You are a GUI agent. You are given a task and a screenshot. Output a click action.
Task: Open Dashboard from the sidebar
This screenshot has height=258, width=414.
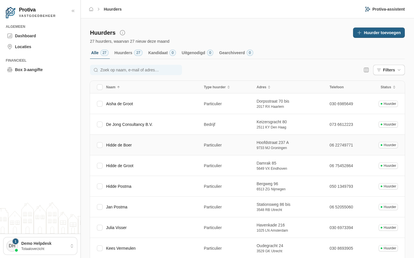tap(40, 36)
